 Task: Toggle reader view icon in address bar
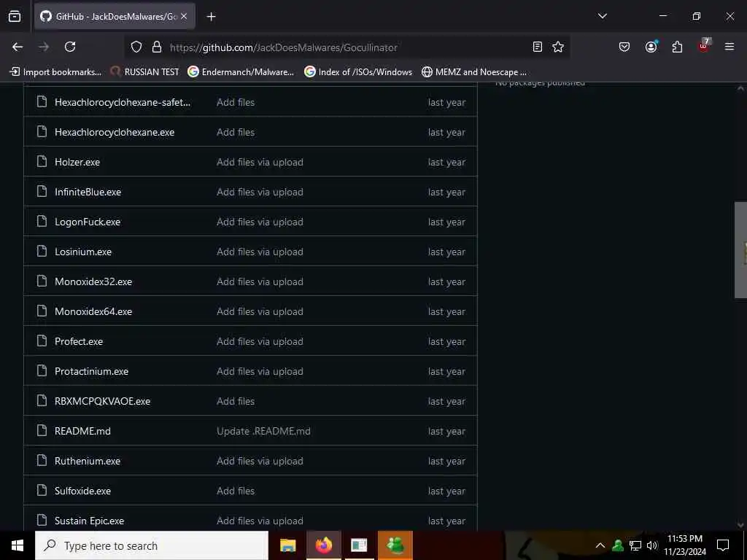538,47
